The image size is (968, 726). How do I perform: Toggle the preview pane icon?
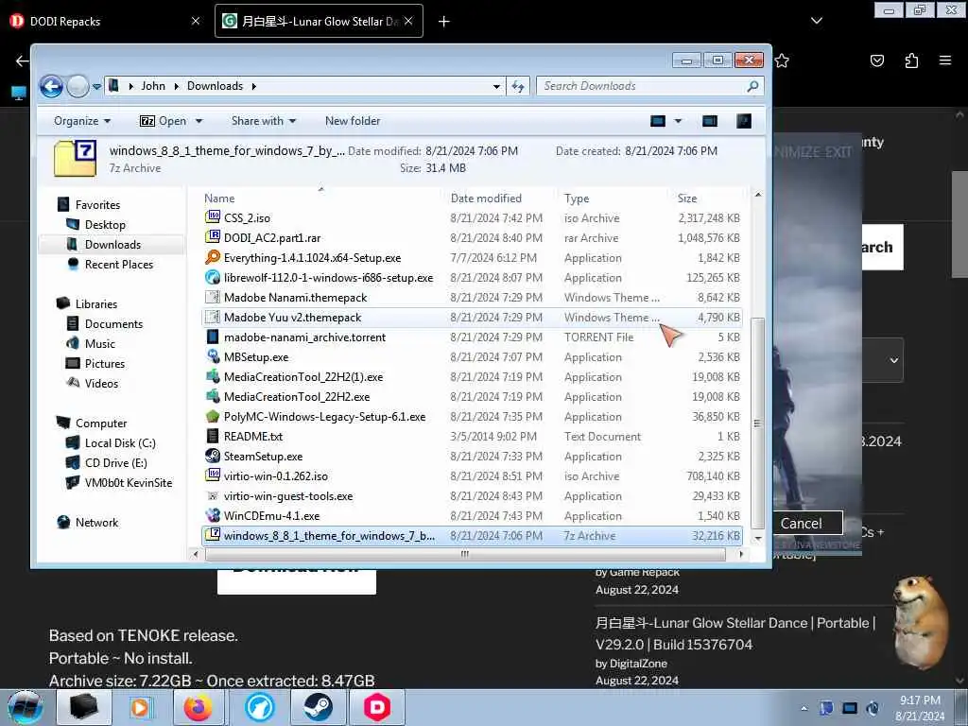click(x=710, y=121)
